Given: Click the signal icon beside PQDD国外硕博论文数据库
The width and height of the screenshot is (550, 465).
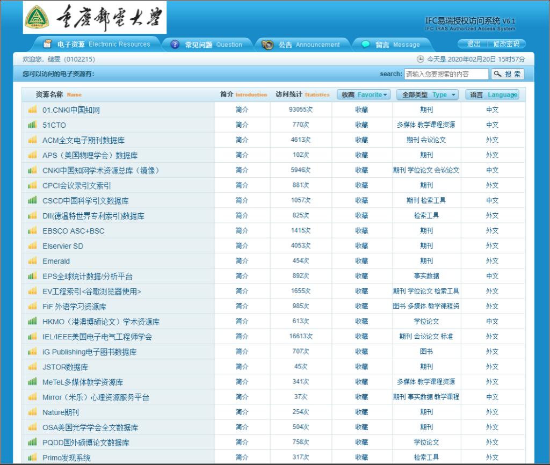Looking at the screenshot, I should click(32, 442).
